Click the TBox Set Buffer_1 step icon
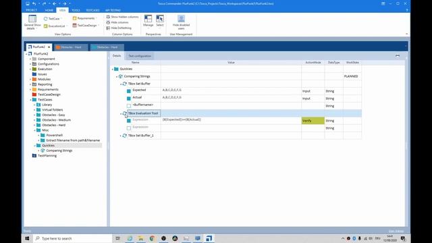The height and width of the screenshot is (243, 432). point(124,136)
